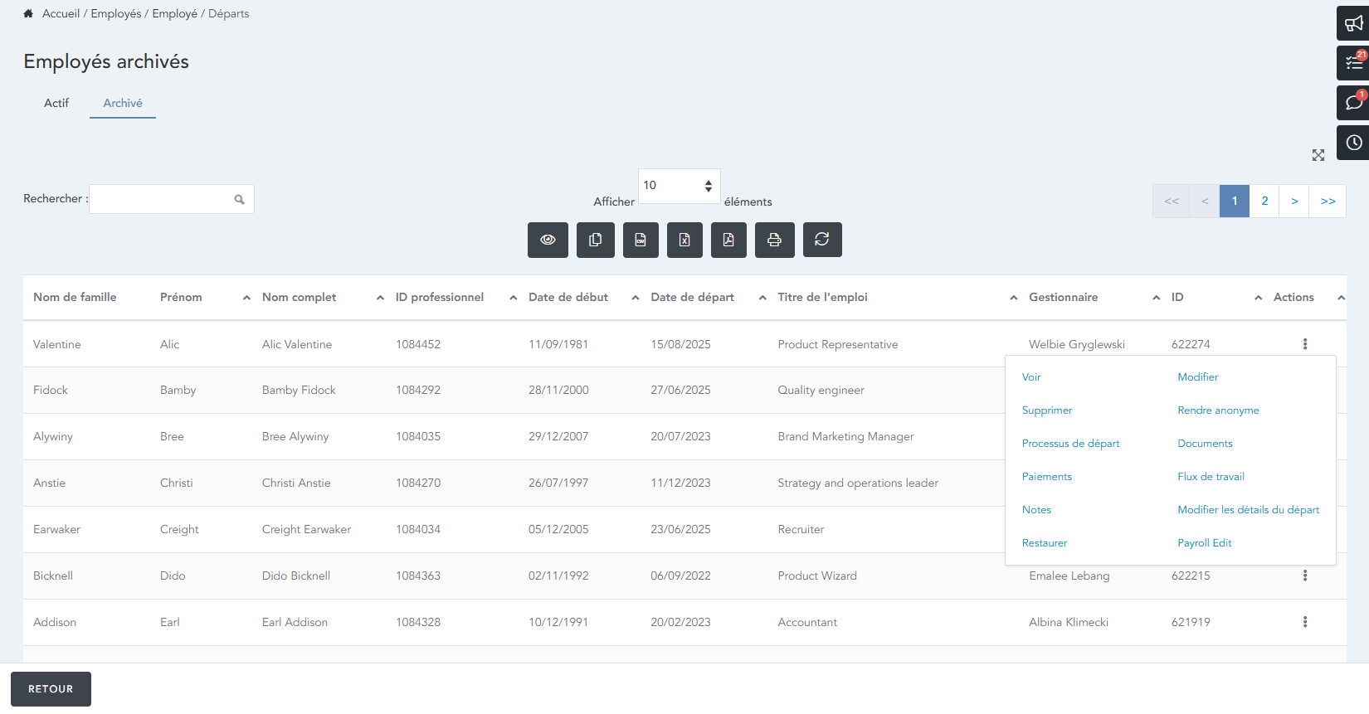Open actions menu for Dido Bicknell row
The image size is (1369, 714).
1304,576
